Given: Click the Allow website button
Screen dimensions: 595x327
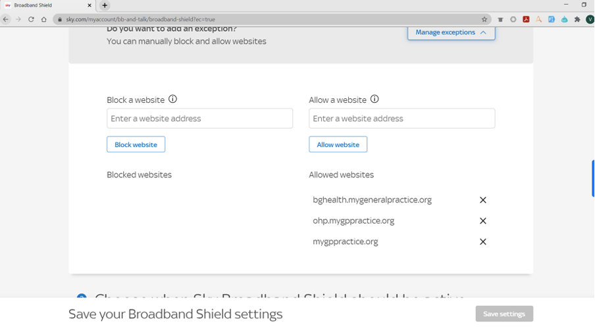Looking at the screenshot, I should coord(338,144).
